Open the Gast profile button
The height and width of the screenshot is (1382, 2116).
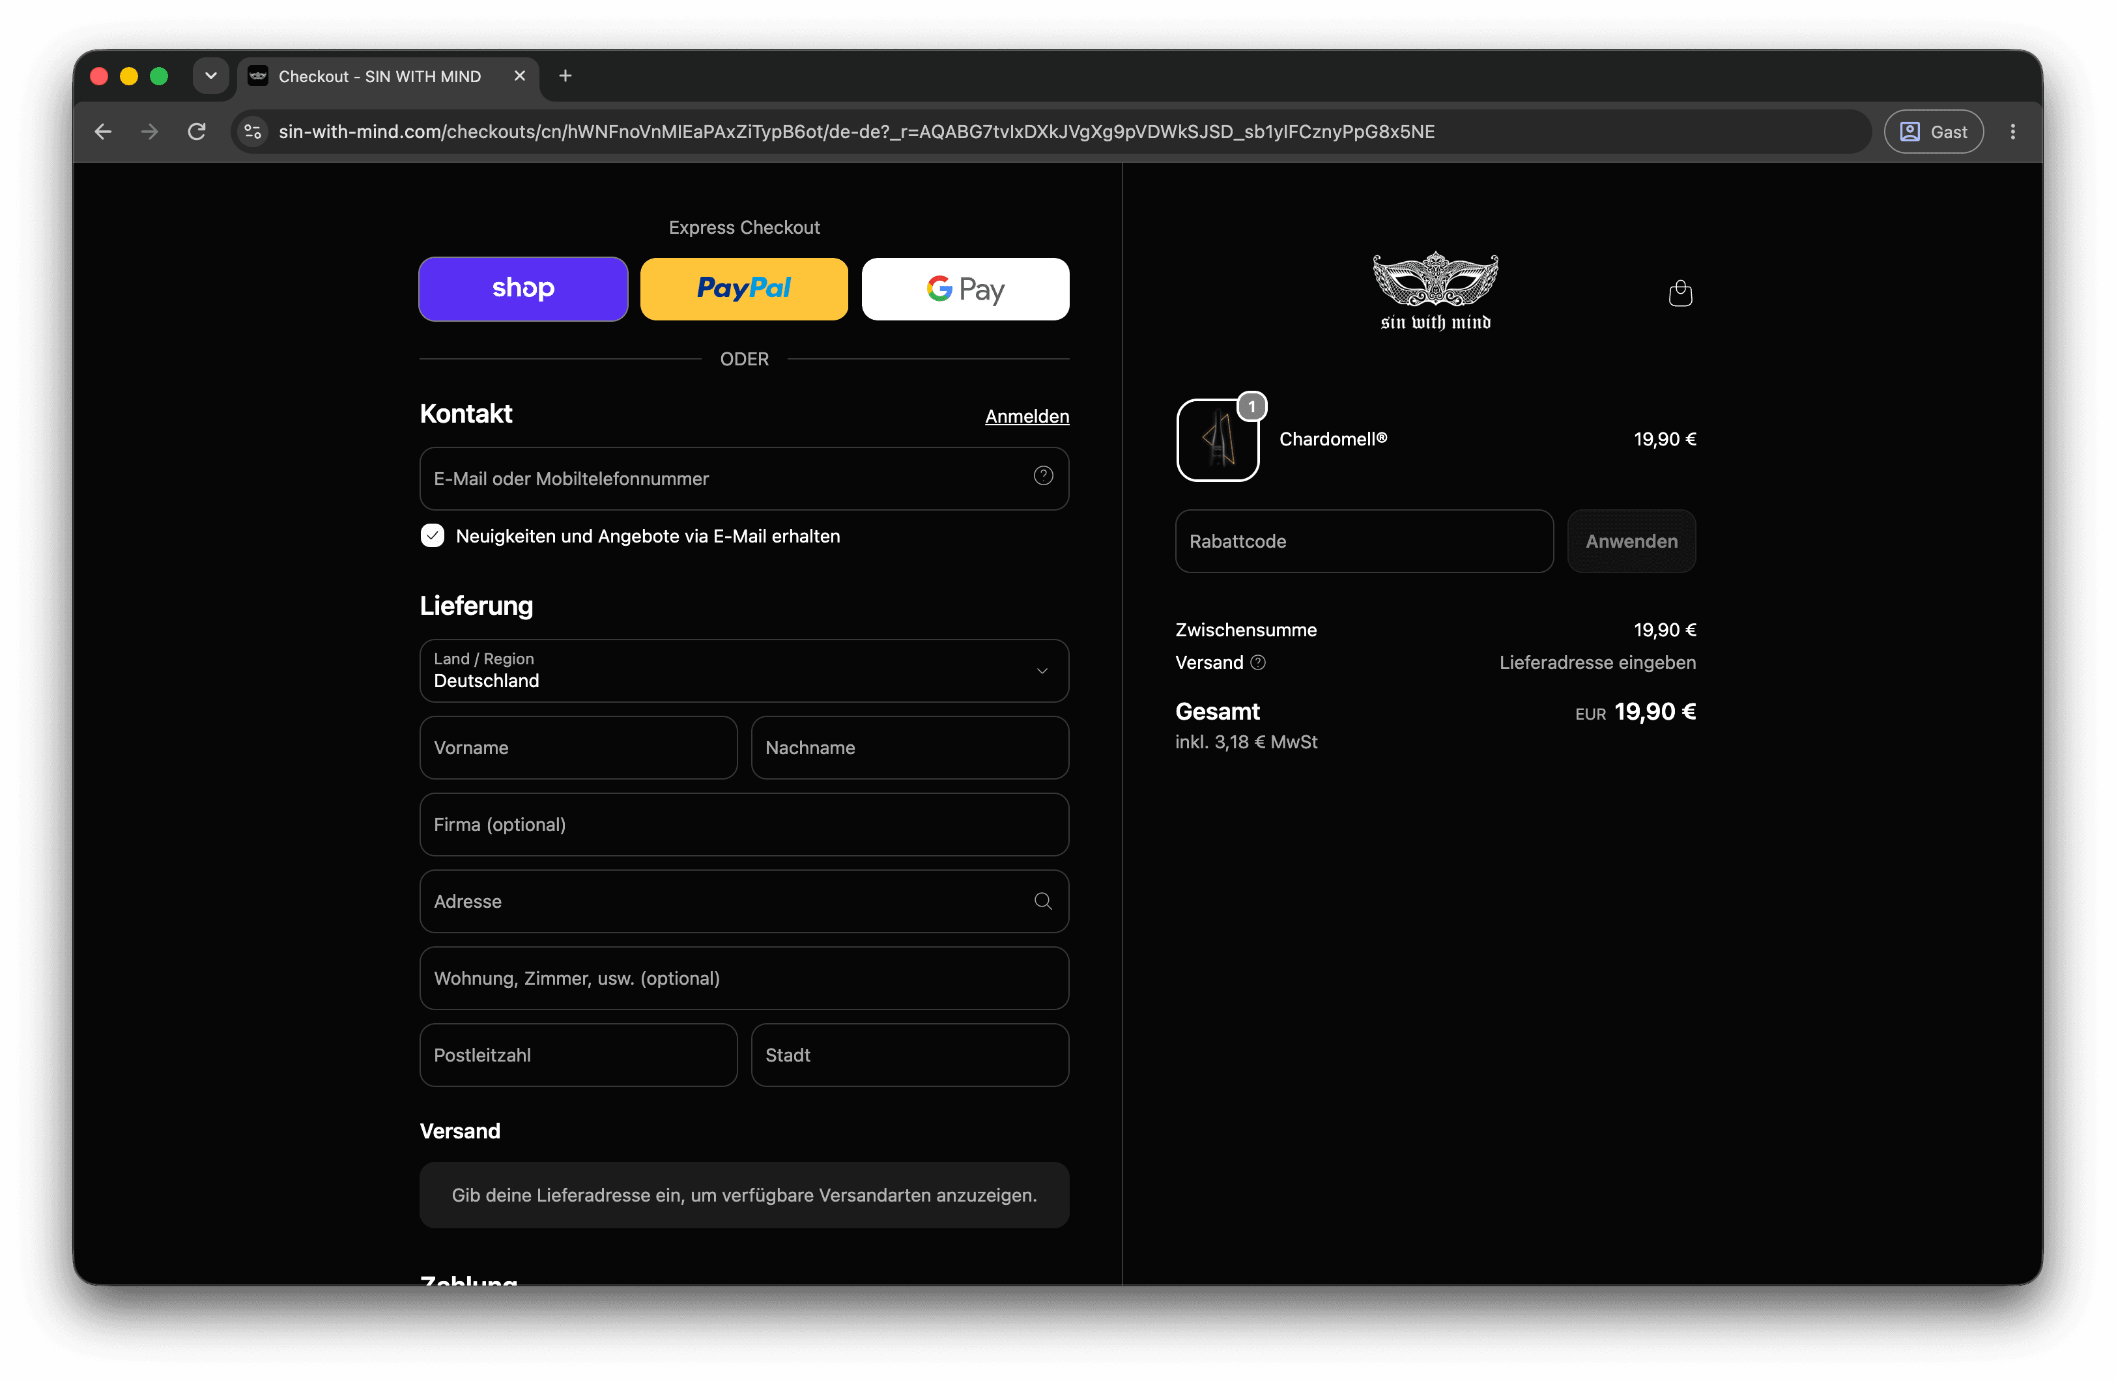point(1934,132)
